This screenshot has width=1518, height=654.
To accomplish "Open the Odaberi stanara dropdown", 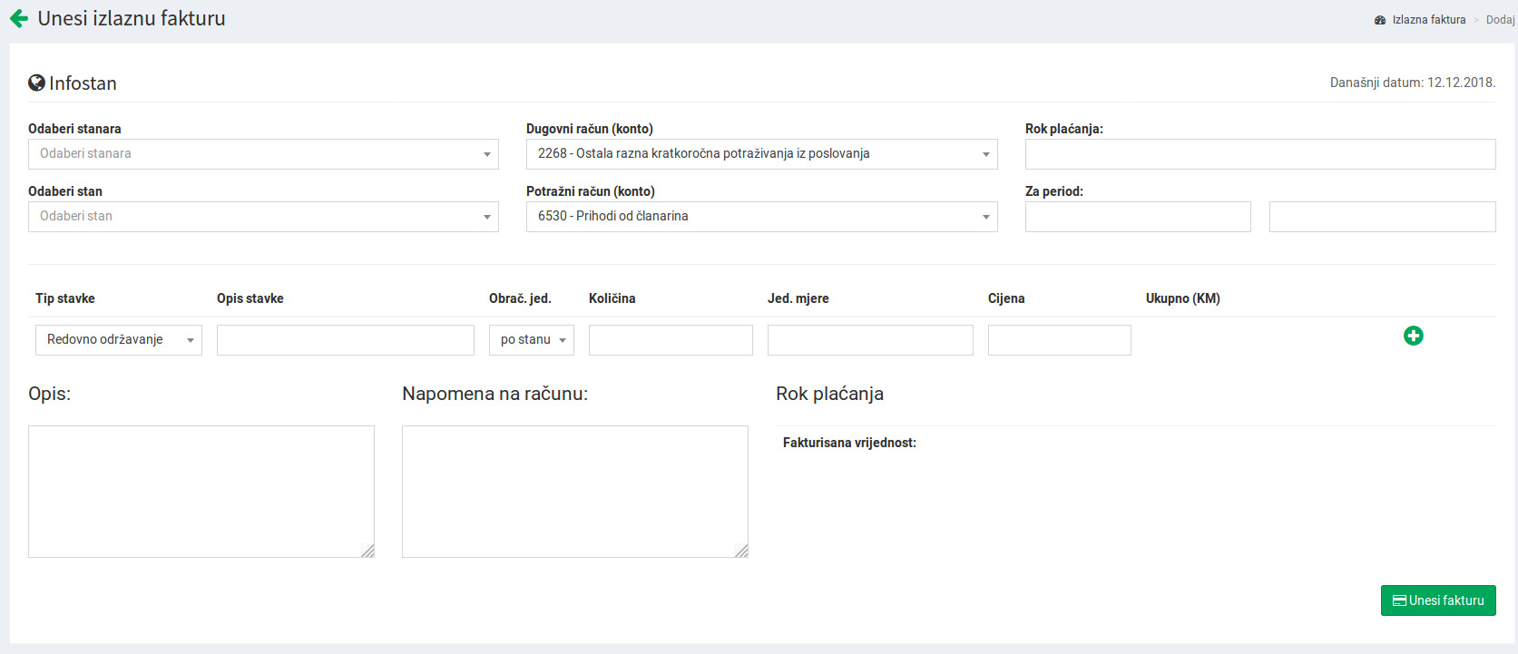I will (263, 154).
